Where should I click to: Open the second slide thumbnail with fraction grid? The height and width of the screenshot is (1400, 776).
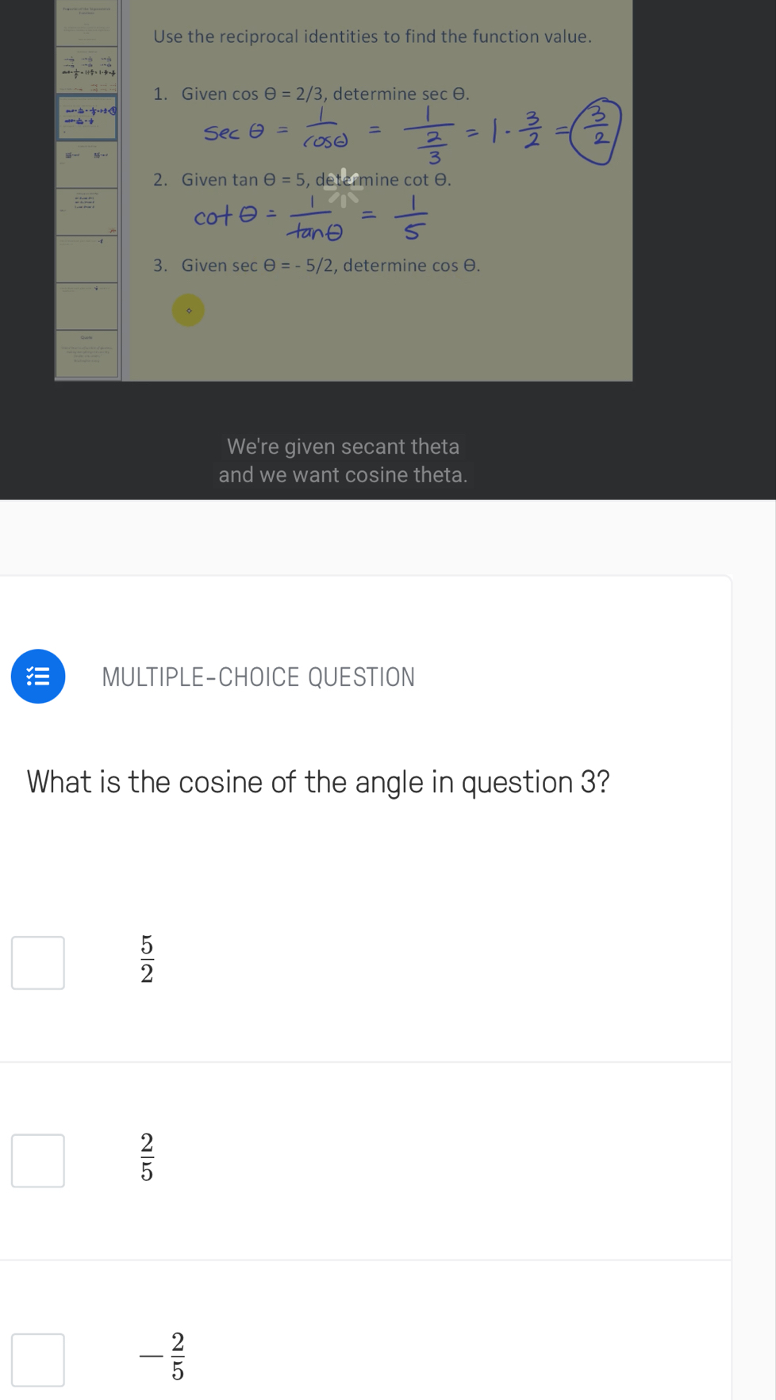coord(86,70)
